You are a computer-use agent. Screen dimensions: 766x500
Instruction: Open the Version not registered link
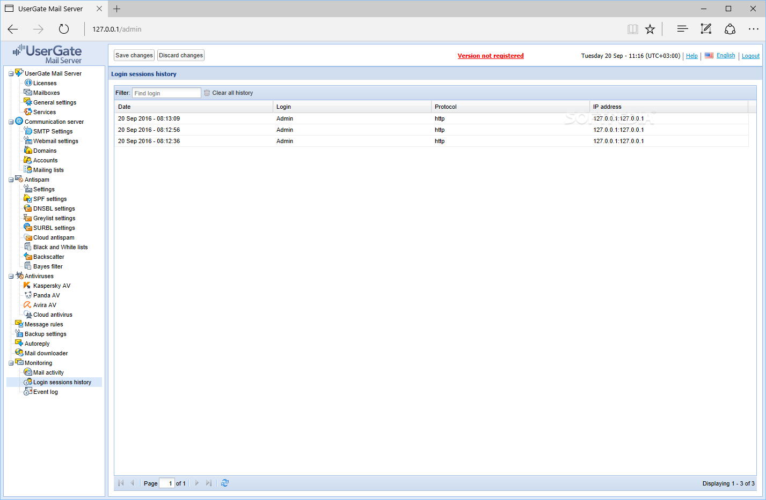[x=491, y=56]
